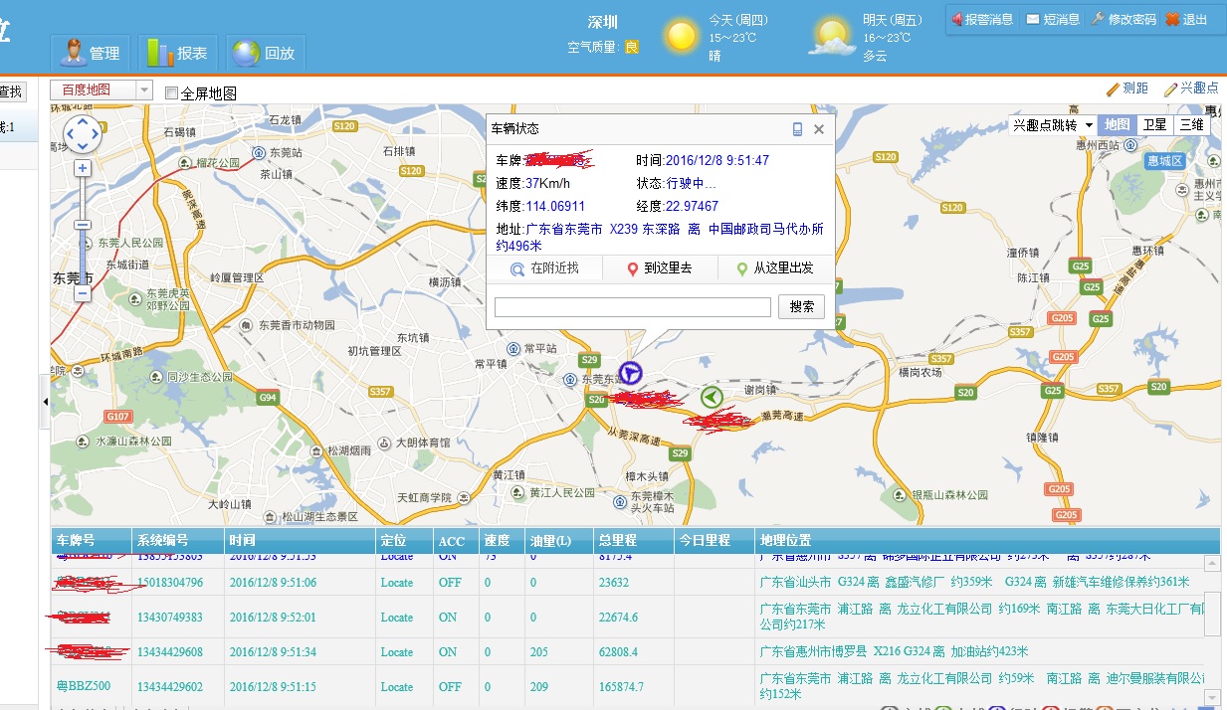This screenshot has width=1227, height=710.
Task: Open the 管理 management menu
Action: click(90, 52)
